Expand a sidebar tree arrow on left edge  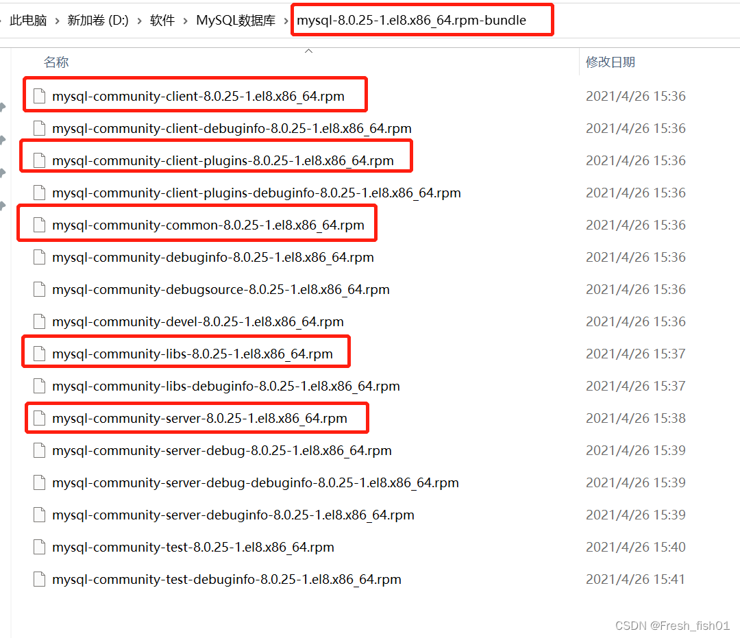pos(4,140)
